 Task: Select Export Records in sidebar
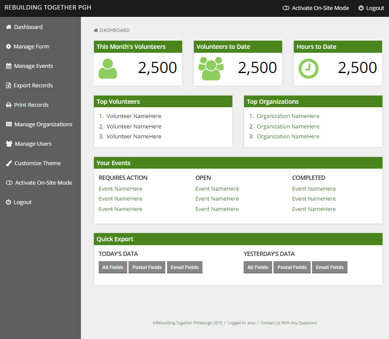33,85
